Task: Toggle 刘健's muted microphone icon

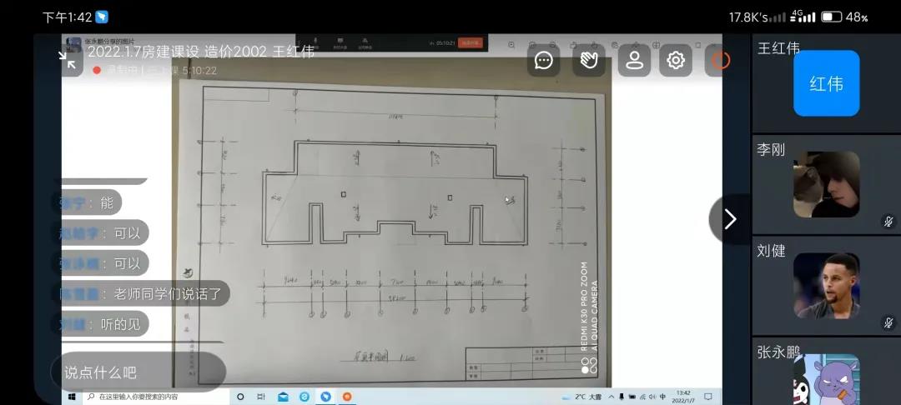Action: click(x=888, y=322)
